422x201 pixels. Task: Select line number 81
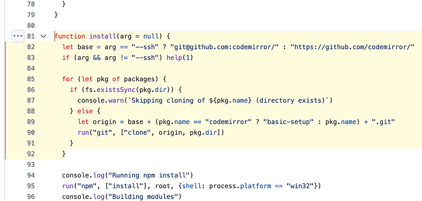click(x=31, y=36)
